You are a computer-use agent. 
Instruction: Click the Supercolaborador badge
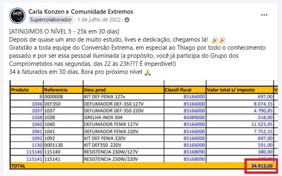(x=51, y=19)
